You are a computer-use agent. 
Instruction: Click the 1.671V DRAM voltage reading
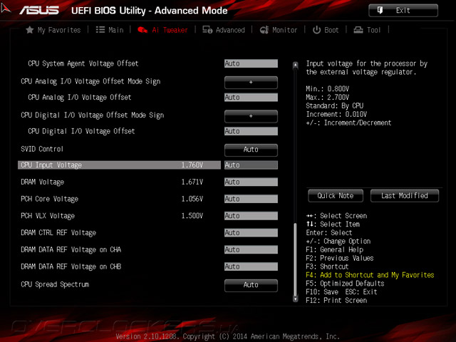click(192, 182)
